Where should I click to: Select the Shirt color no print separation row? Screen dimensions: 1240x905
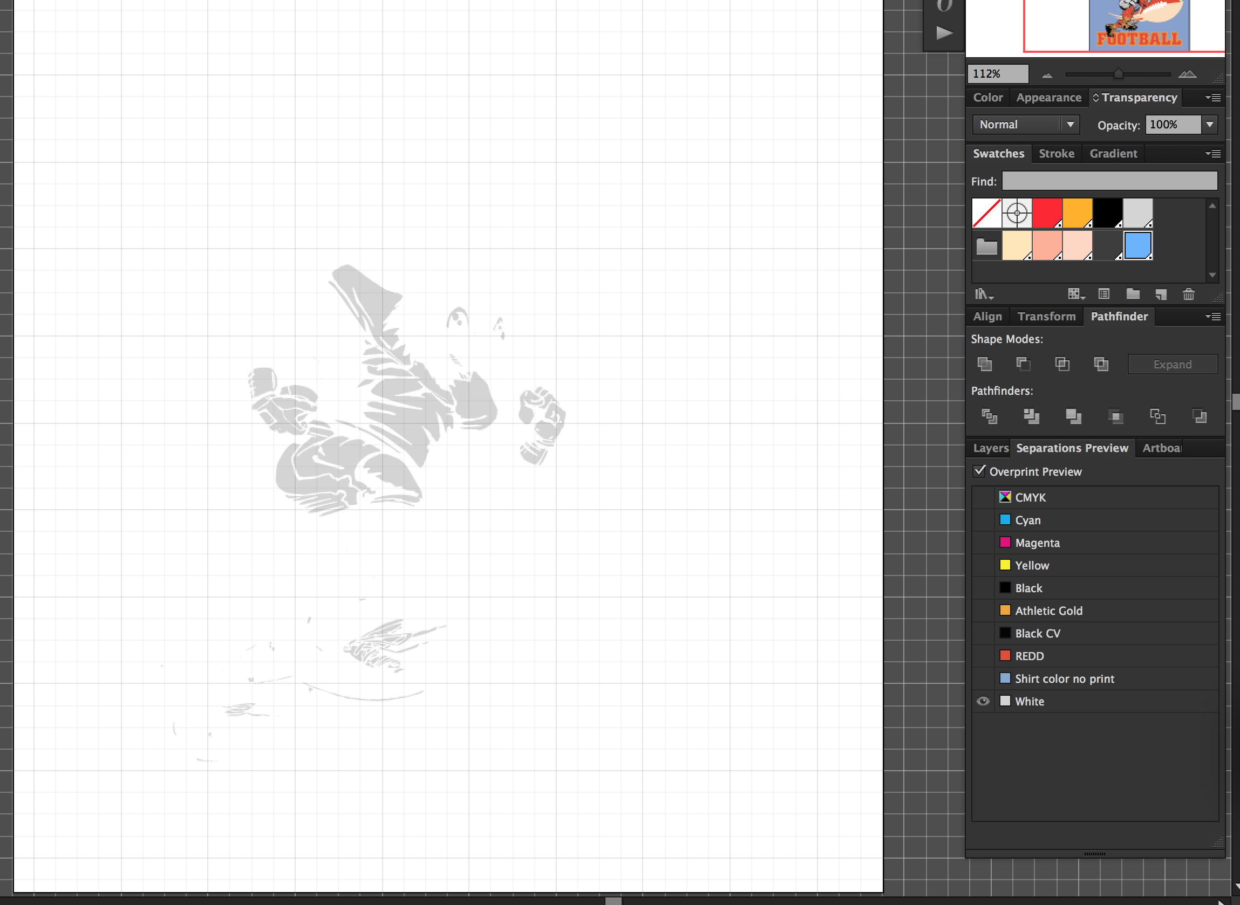[x=1095, y=678]
